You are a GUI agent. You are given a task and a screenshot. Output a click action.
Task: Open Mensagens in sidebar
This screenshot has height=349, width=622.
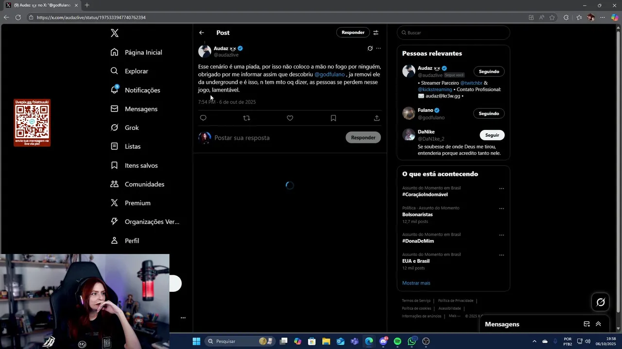point(134,109)
